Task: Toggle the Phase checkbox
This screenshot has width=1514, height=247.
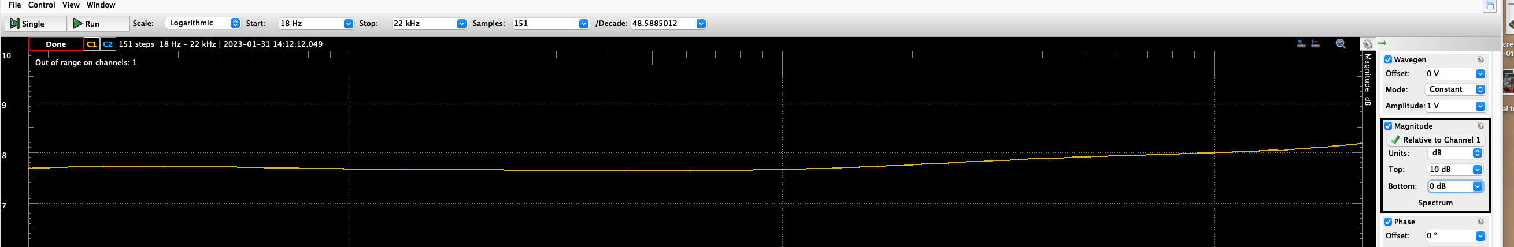Action: click(1387, 222)
